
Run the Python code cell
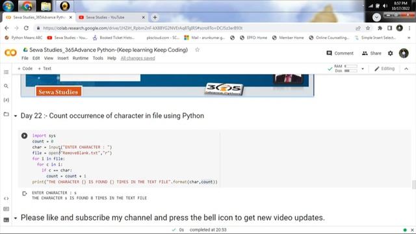[x=24, y=136]
